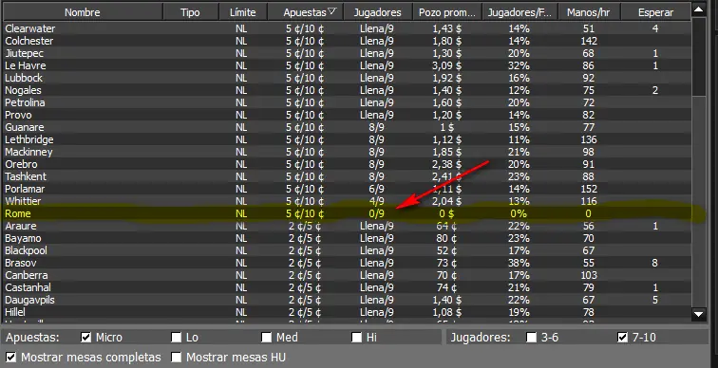718x368 pixels.
Task: Click the scroll down arrow of the table list
Action: pyautogui.click(x=698, y=314)
